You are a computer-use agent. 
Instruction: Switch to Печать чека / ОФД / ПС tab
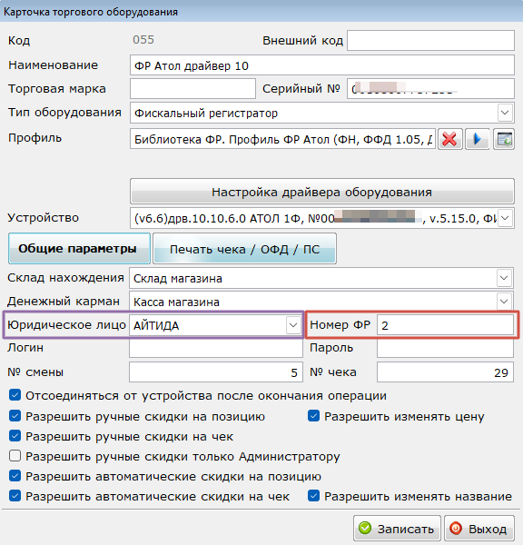coord(244,249)
